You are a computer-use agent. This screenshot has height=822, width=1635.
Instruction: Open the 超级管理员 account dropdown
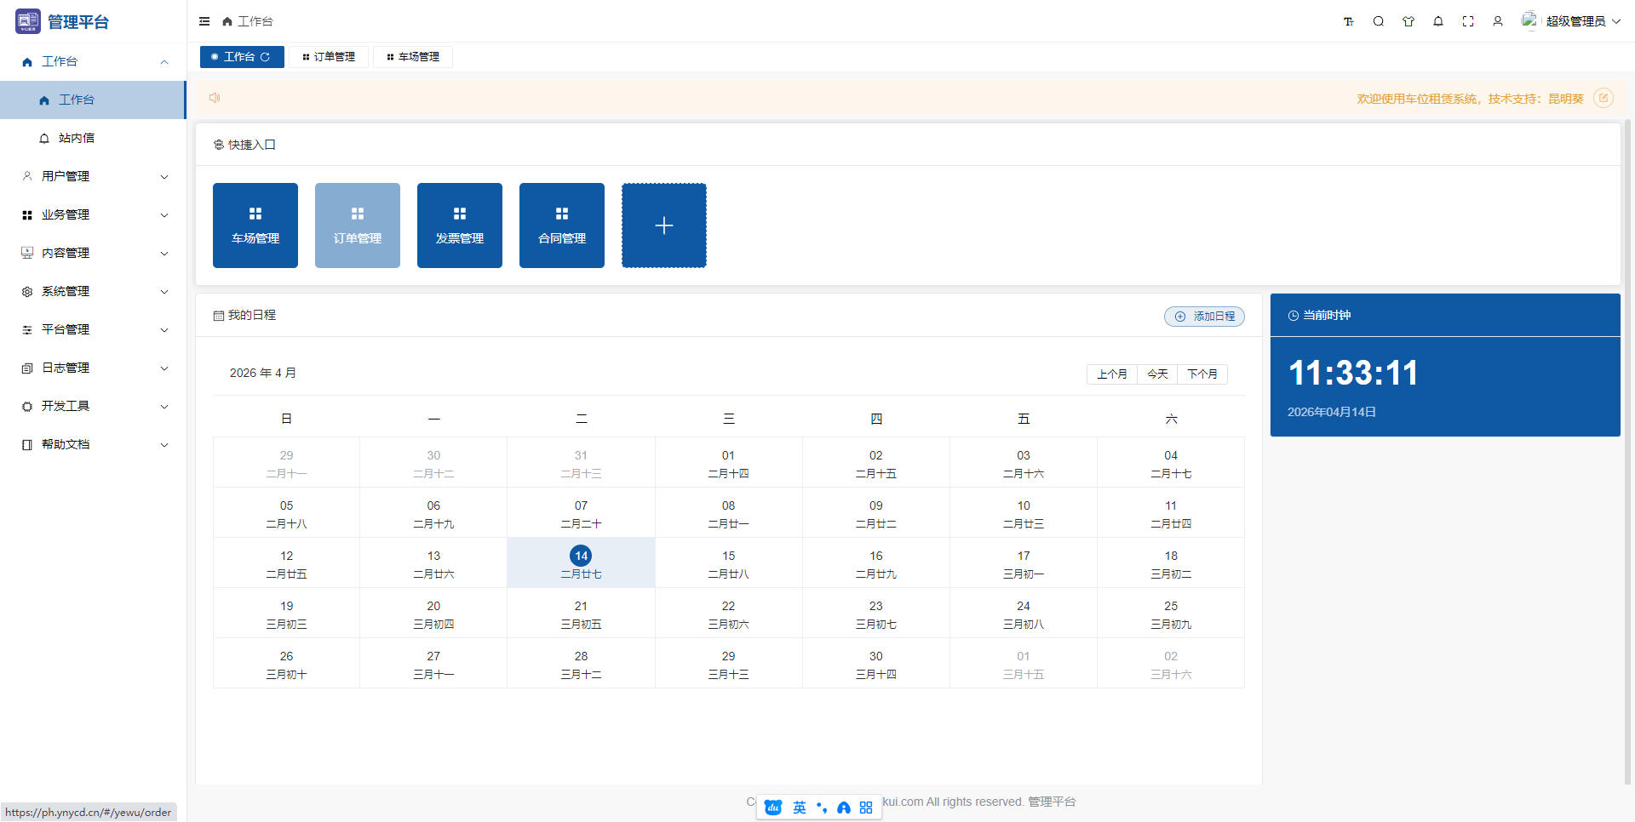[x=1575, y=21]
